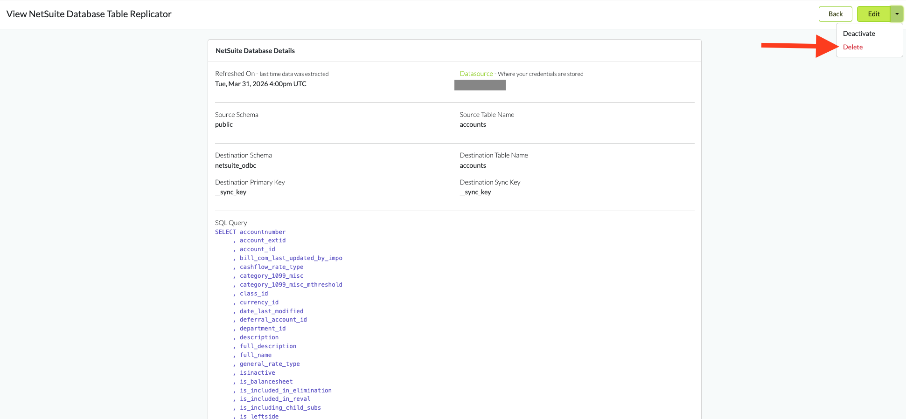Image resolution: width=906 pixels, height=419 pixels.
Task: Click the Refreshed On timestamp value
Action: (x=260, y=84)
